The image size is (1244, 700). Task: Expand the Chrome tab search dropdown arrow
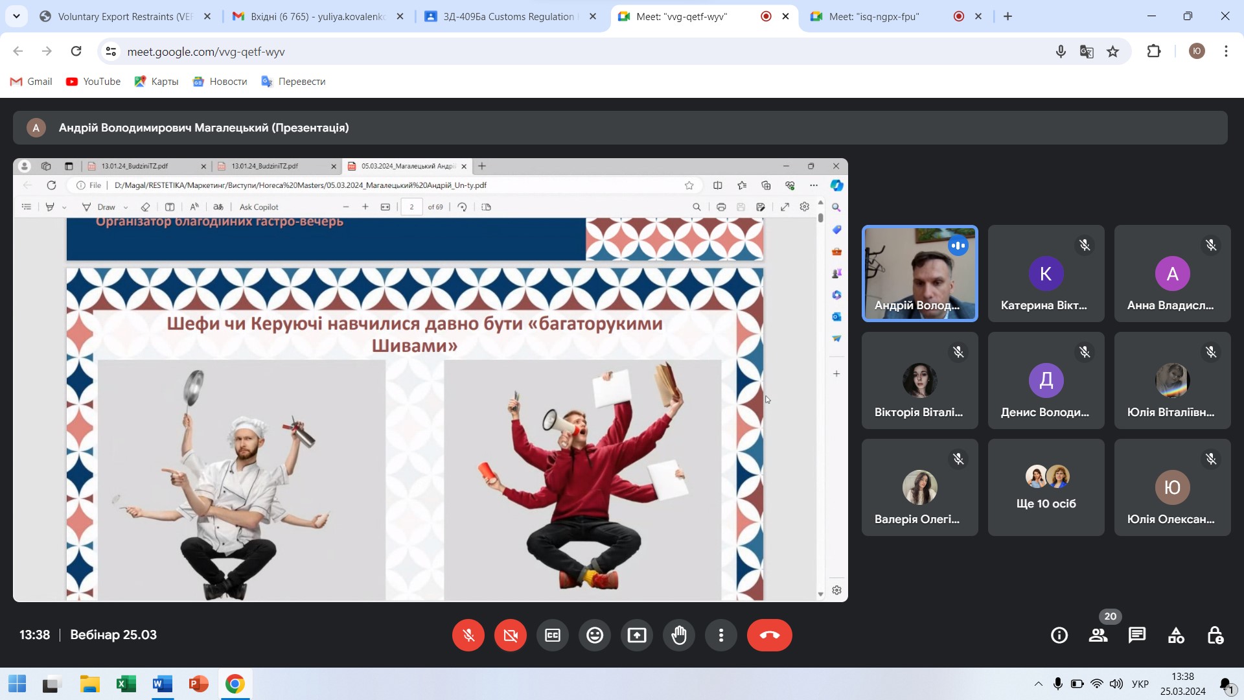coord(16,16)
